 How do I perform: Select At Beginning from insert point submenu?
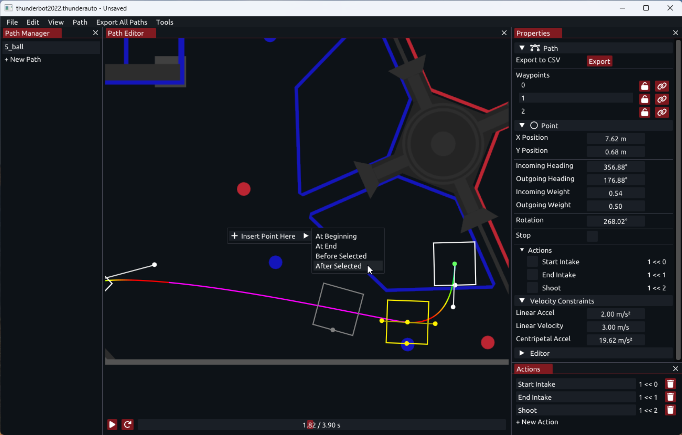point(337,236)
